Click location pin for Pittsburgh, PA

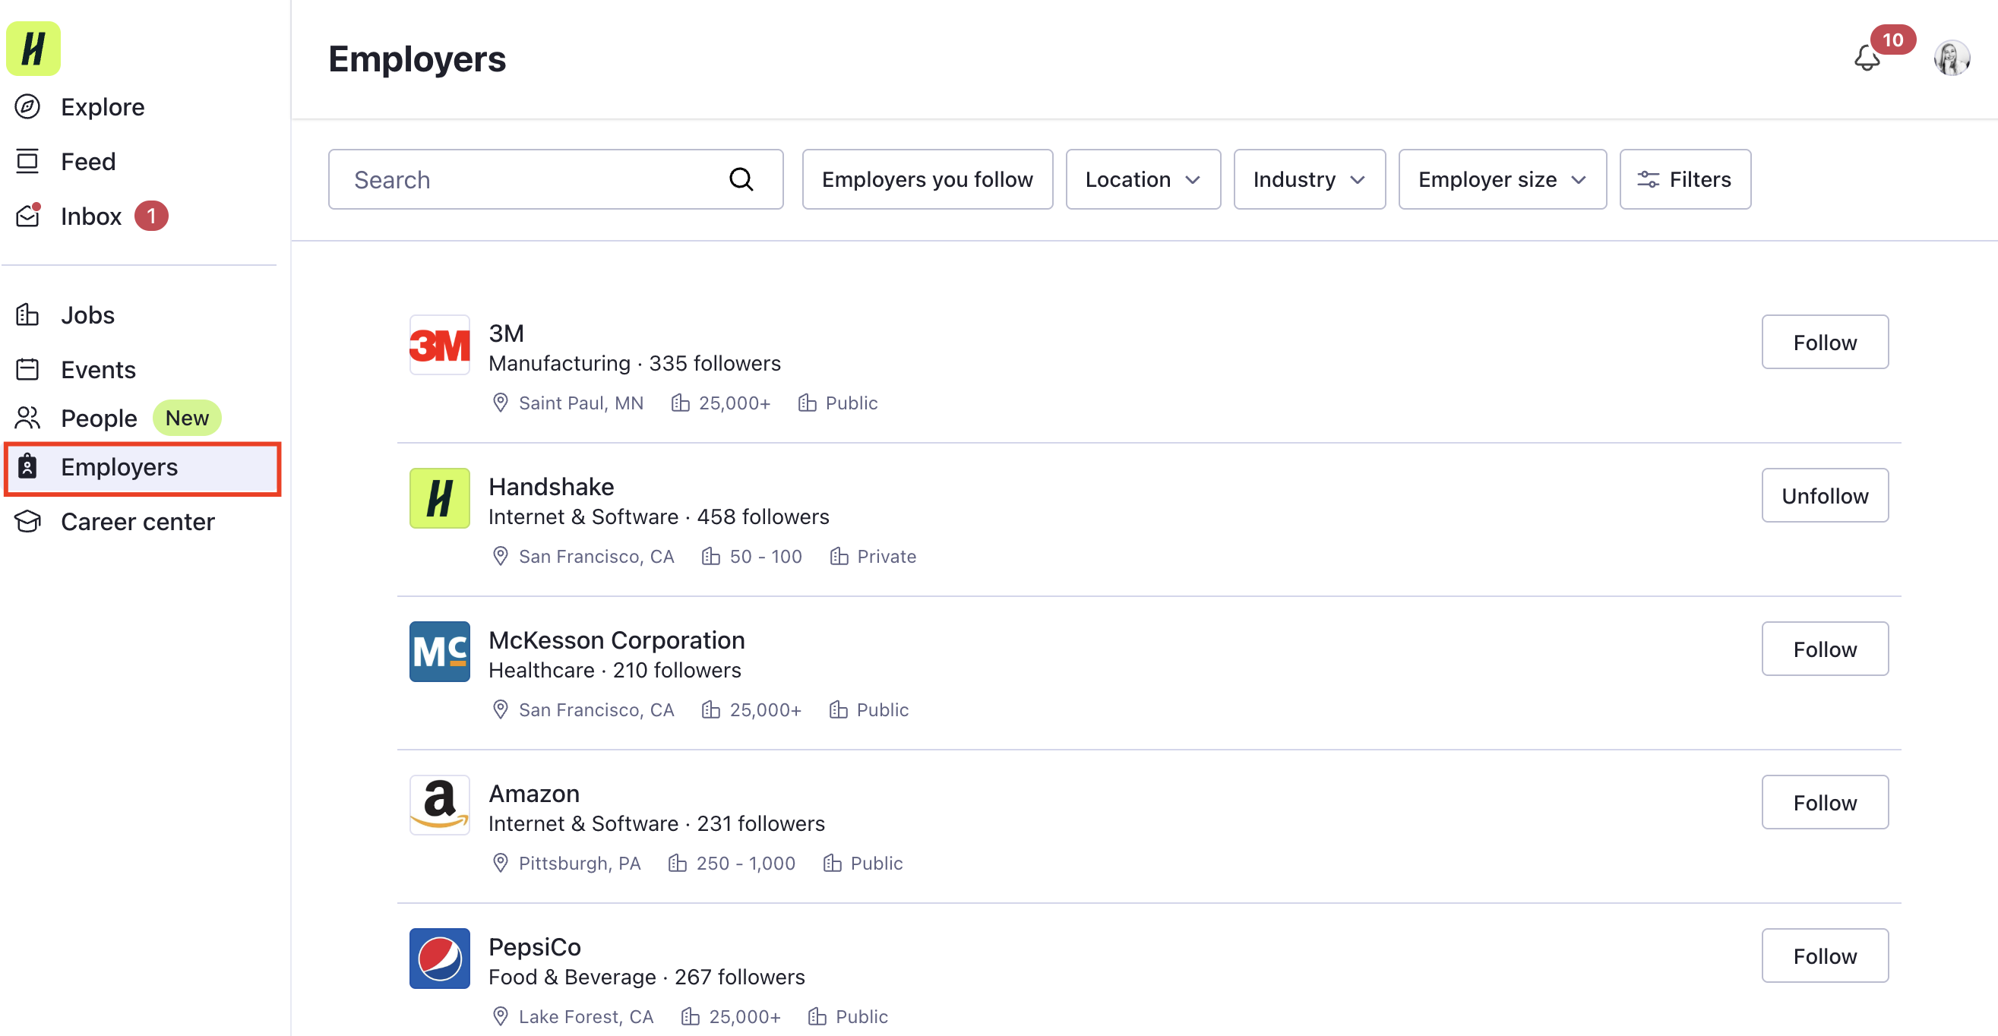pyautogui.click(x=501, y=863)
